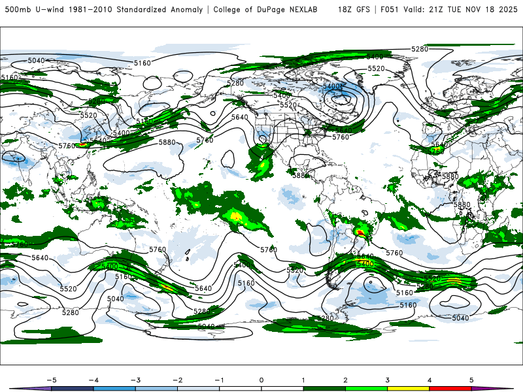Screen dimensions: 523x392
Task: Click the '0' tick label on the colorbar
Action: pyautogui.click(x=261, y=380)
